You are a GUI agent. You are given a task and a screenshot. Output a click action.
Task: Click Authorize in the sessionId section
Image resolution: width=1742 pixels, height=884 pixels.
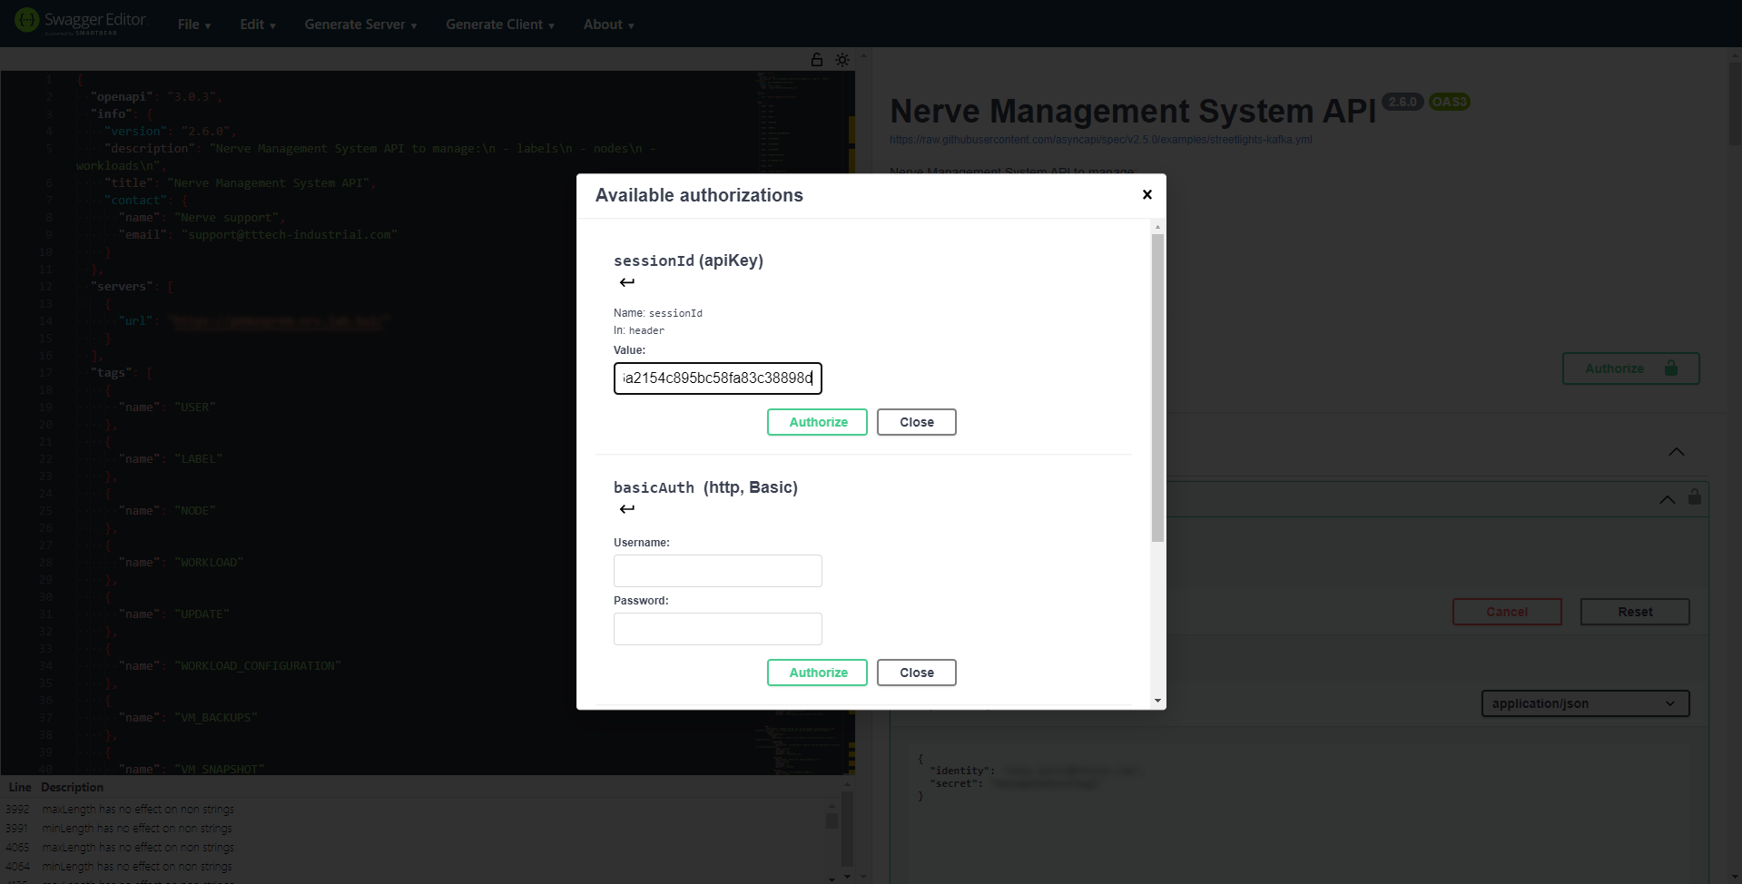(816, 421)
